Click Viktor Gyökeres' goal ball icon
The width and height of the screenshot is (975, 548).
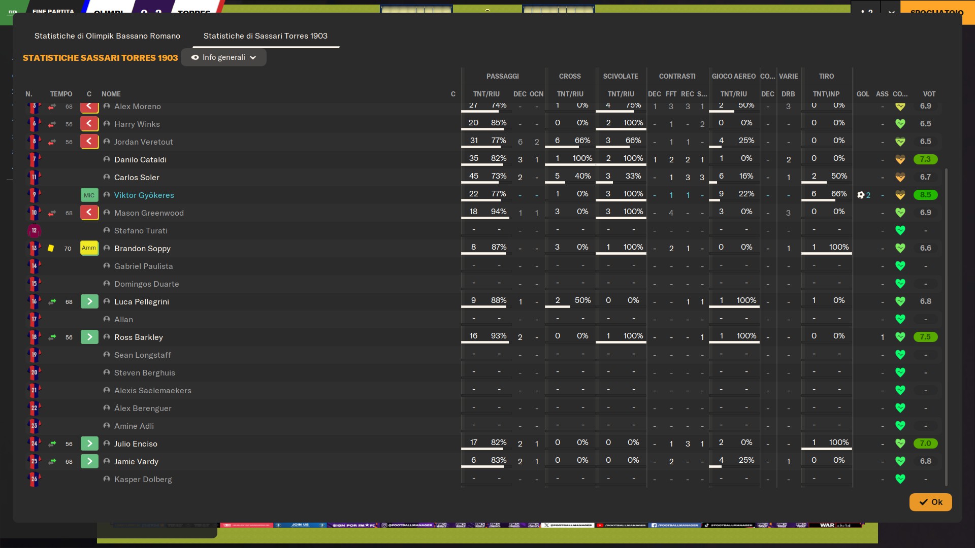tap(861, 195)
